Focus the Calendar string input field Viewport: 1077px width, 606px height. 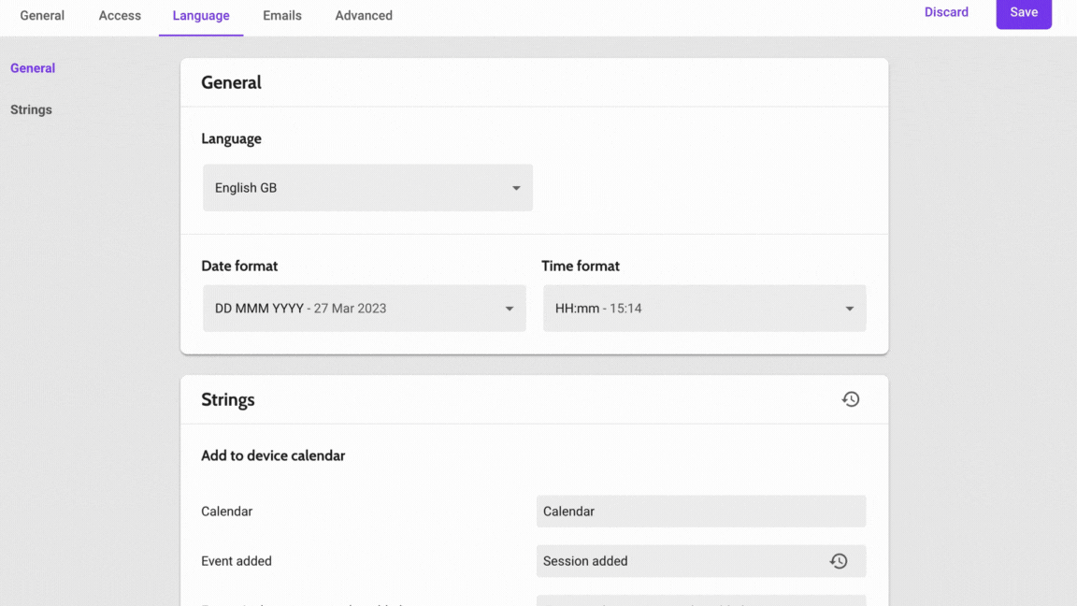click(700, 512)
